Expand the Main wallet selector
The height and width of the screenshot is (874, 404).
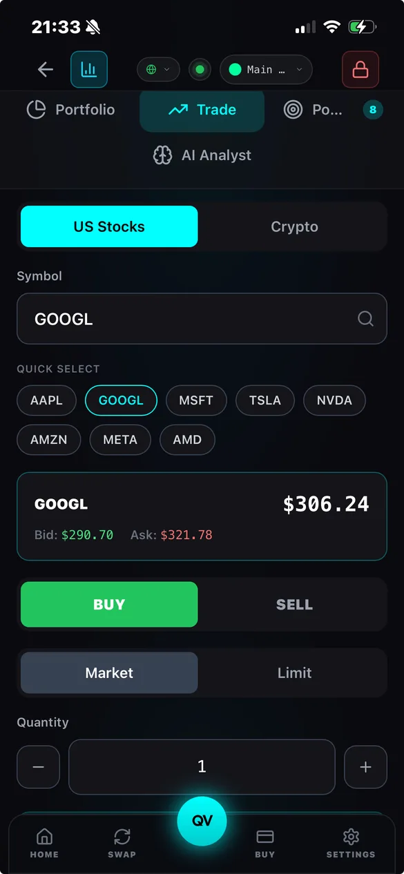click(x=266, y=69)
